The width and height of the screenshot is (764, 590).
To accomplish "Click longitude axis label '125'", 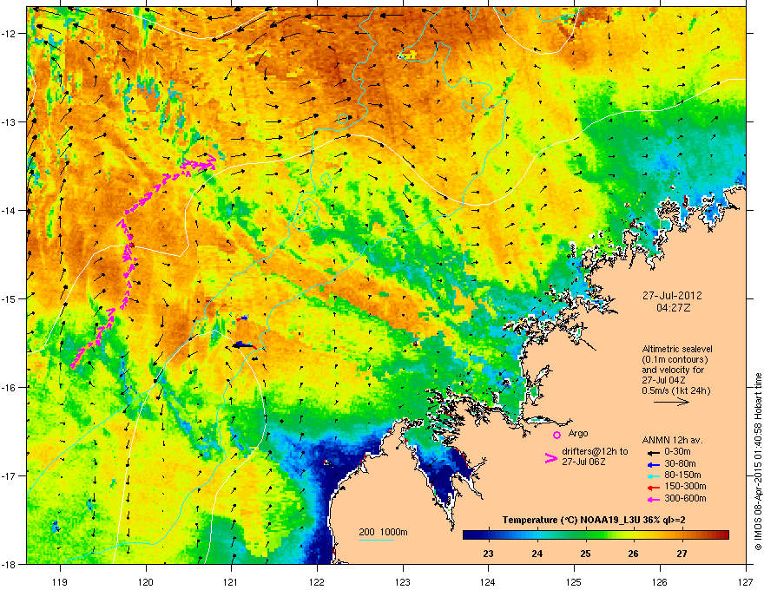I will pyautogui.click(x=574, y=581).
